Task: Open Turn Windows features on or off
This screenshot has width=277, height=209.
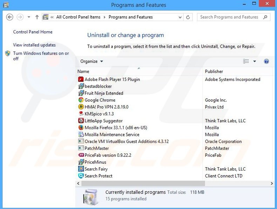Action: coord(41,56)
